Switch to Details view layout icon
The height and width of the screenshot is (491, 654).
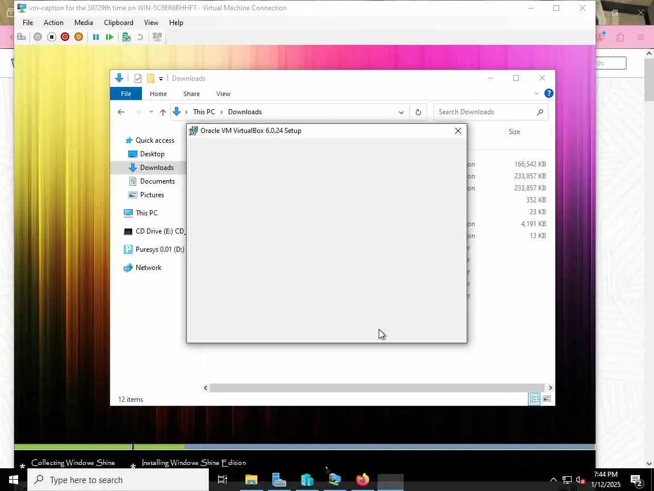tap(534, 399)
